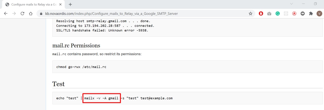This screenshot has width=324, height=110.
Task: Click the SSL/TLS handshake failed line
Action: pyautogui.click(x=102, y=30)
